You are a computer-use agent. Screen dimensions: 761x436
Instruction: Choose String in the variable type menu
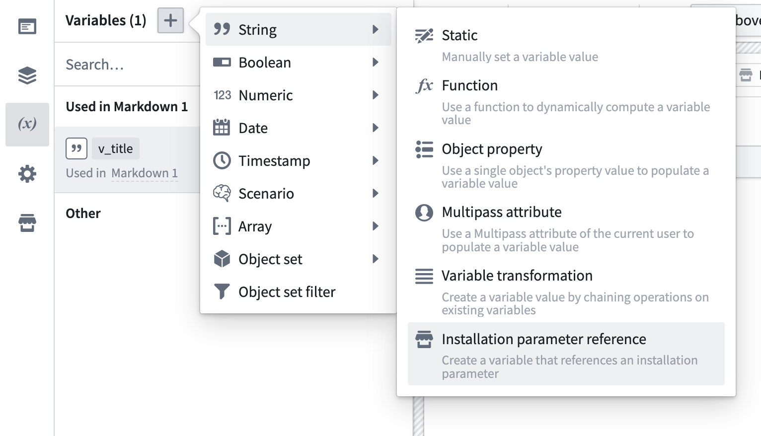pyautogui.click(x=298, y=30)
